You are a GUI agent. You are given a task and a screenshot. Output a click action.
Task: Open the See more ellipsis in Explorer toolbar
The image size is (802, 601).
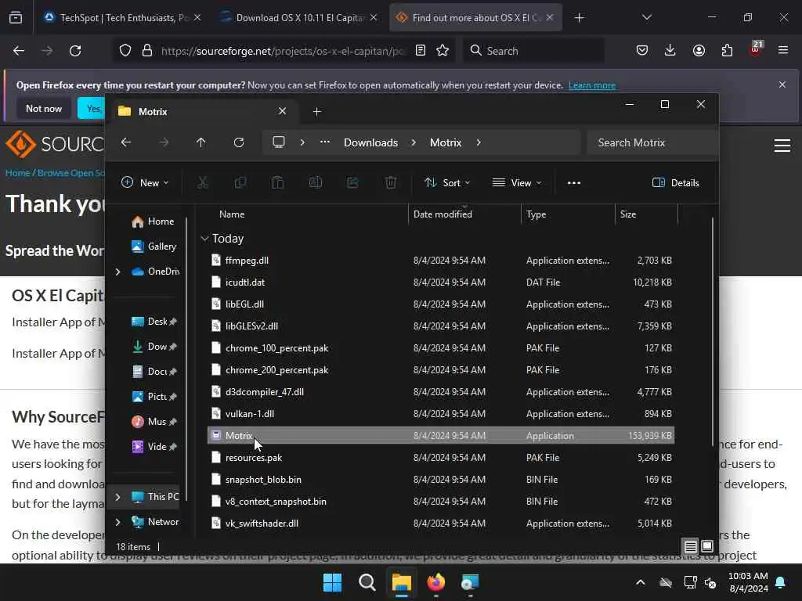click(574, 182)
